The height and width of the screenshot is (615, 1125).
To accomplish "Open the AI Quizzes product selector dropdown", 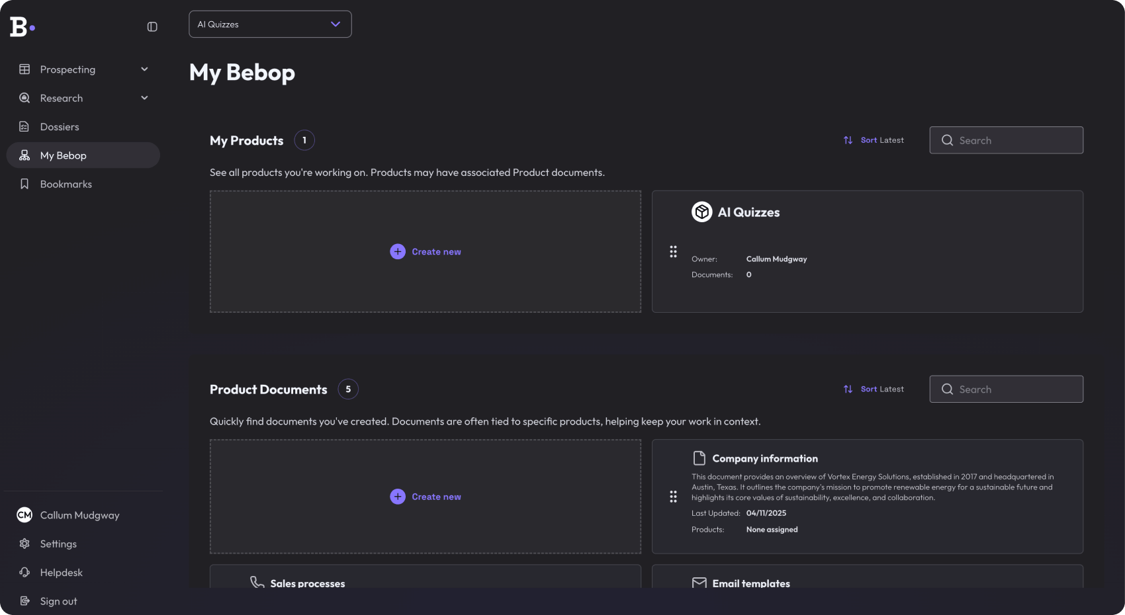I will [x=269, y=24].
